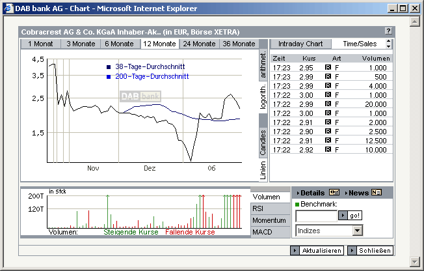Expand the Details section
The height and width of the screenshot is (271, 424).
tap(312, 193)
